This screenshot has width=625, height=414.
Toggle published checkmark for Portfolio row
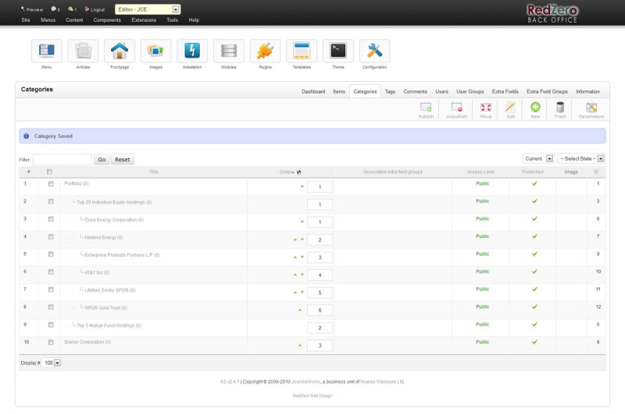(534, 183)
